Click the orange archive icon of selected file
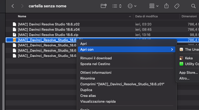 click(14, 40)
